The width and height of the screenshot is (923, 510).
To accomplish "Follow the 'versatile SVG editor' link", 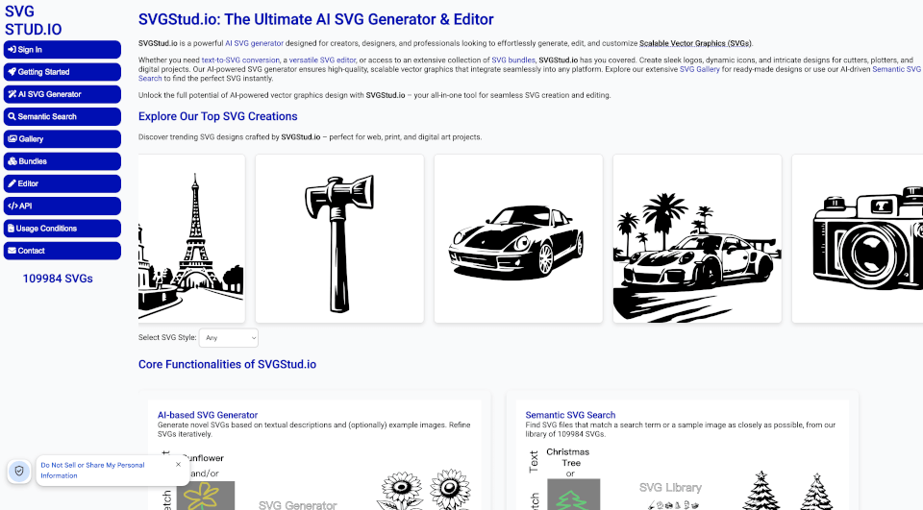I will pos(322,60).
